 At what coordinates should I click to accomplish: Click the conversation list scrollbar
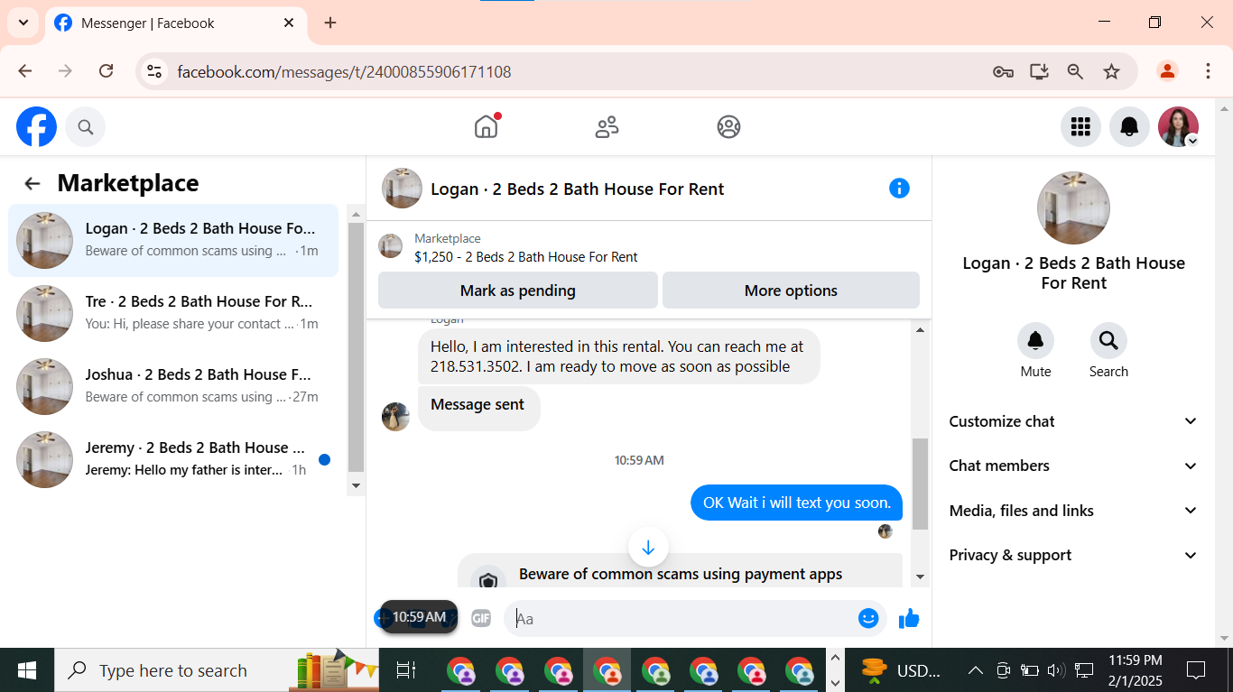356,348
